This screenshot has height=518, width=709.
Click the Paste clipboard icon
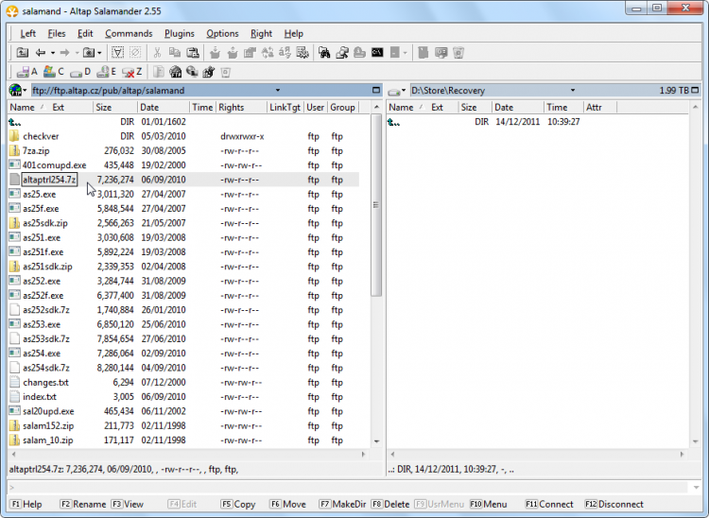[x=193, y=53]
